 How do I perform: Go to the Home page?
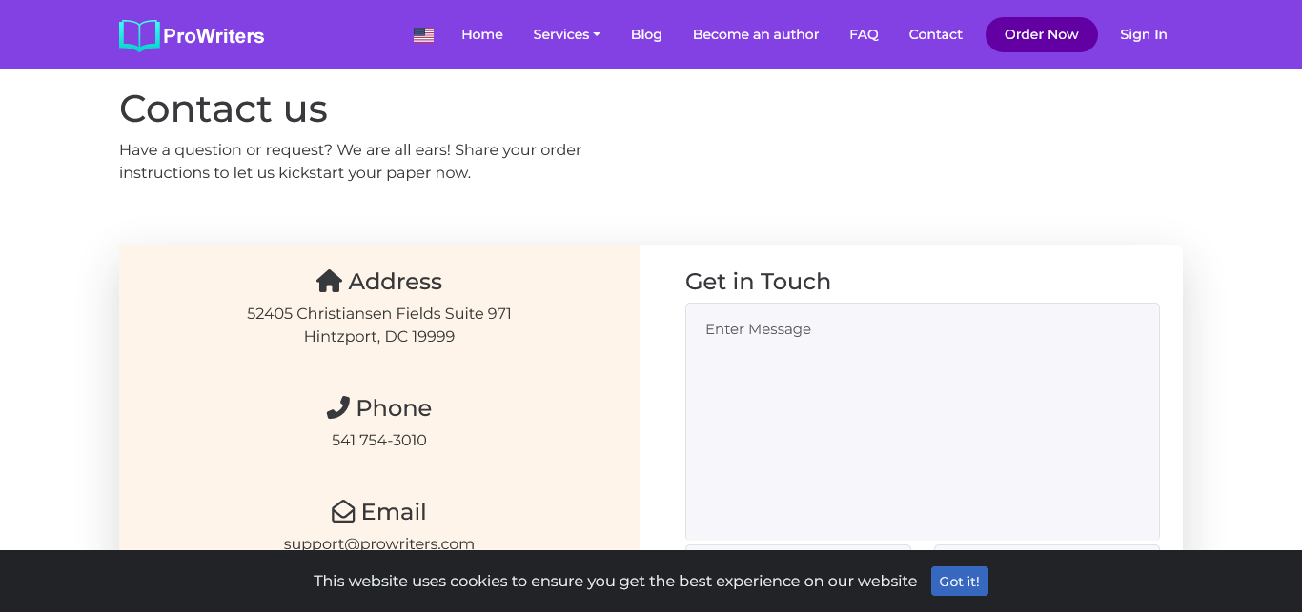pyautogui.click(x=481, y=34)
